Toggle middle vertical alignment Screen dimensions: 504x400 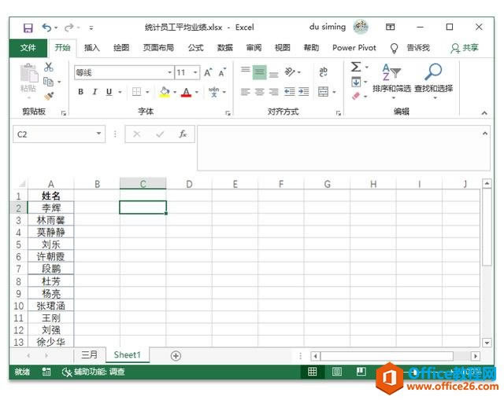pyautogui.click(x=259, y=72)
